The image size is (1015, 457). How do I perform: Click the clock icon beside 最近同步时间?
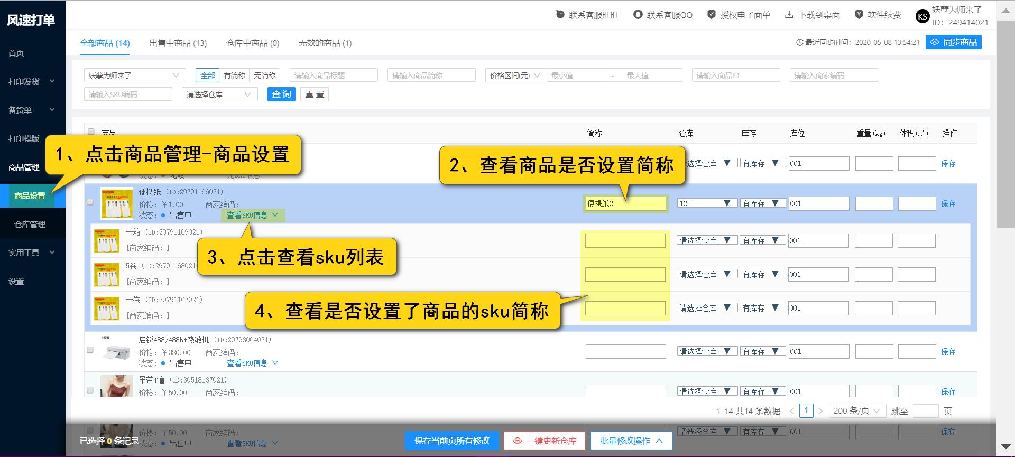[x=800, y=42]
